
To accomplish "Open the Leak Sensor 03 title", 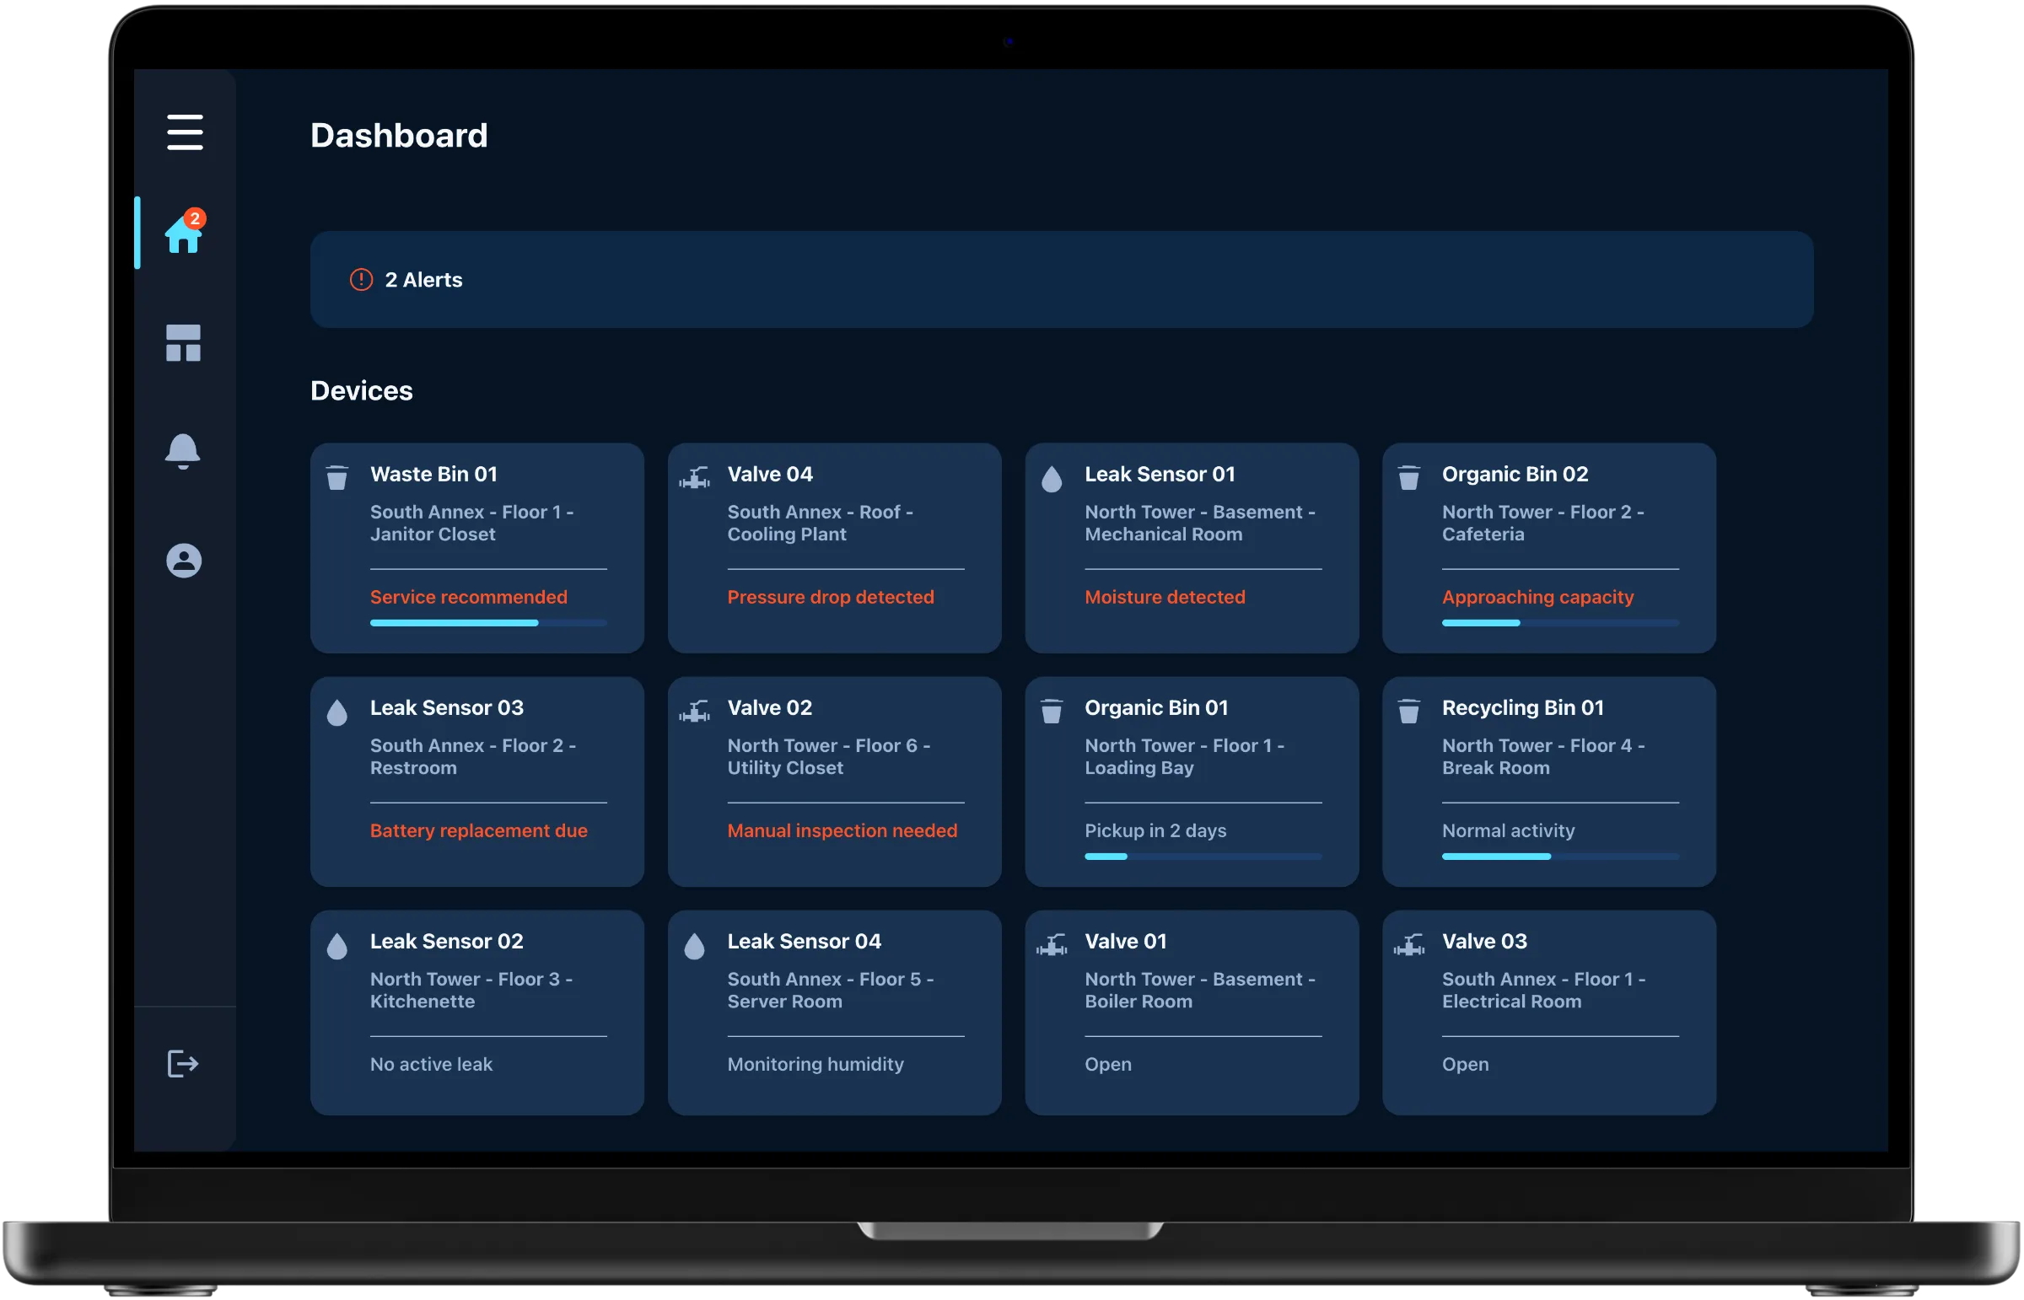I will pyautogui.click(x=447, y=707).
